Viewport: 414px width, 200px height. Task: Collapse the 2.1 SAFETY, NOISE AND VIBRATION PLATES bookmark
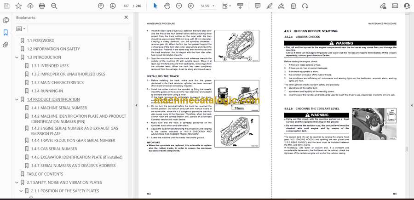pos(17,183)
